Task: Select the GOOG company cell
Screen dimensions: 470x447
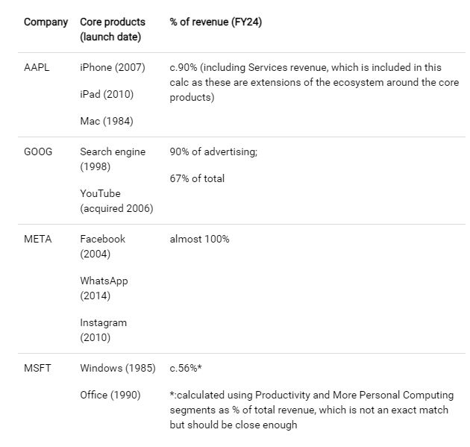Action: click(39, 151)
